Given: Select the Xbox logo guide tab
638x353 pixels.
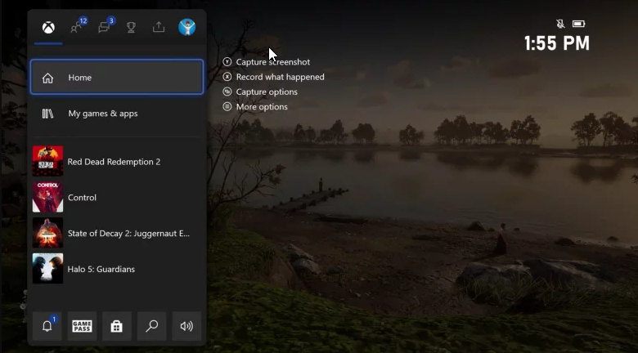Looking at the screenshot, I should [48, 28].
